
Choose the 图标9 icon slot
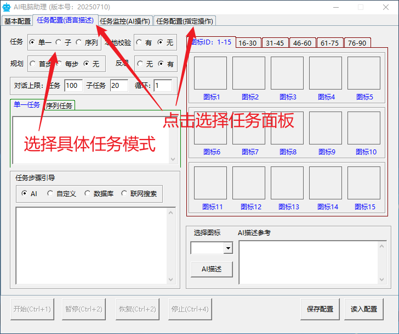(x=326, y=128)
